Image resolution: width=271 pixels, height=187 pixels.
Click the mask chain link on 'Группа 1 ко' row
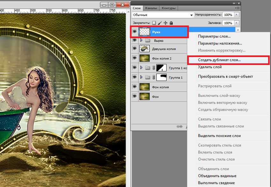(153, 68)
